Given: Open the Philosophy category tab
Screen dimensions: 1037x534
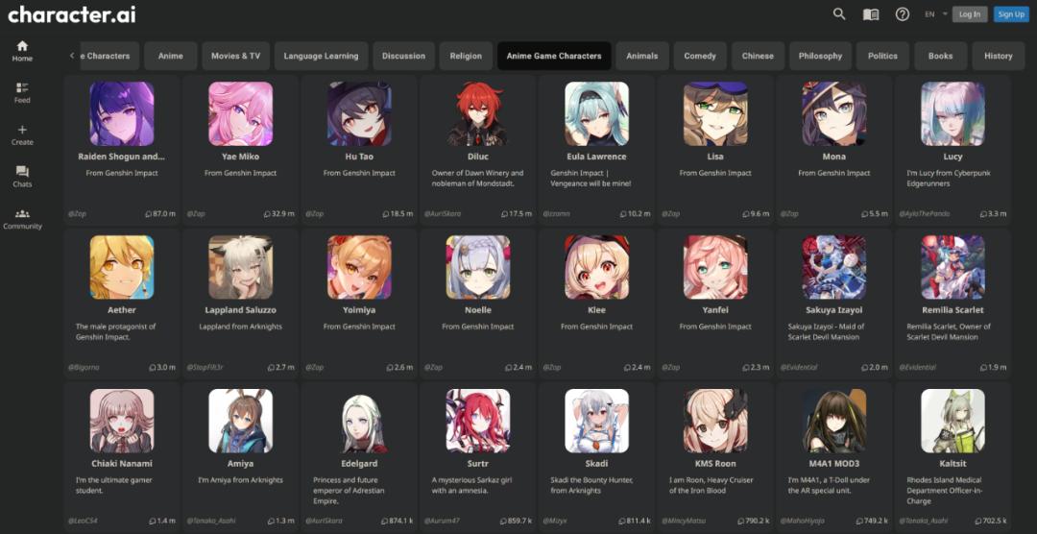Looking at the screenshot, I should [820, 57].
